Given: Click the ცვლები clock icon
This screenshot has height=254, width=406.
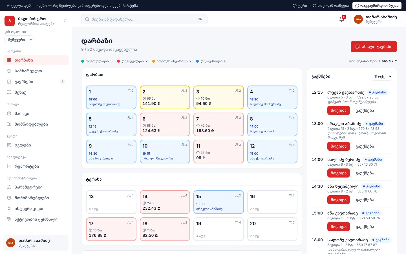Looking at the screenshot, I should pos(9,145).
